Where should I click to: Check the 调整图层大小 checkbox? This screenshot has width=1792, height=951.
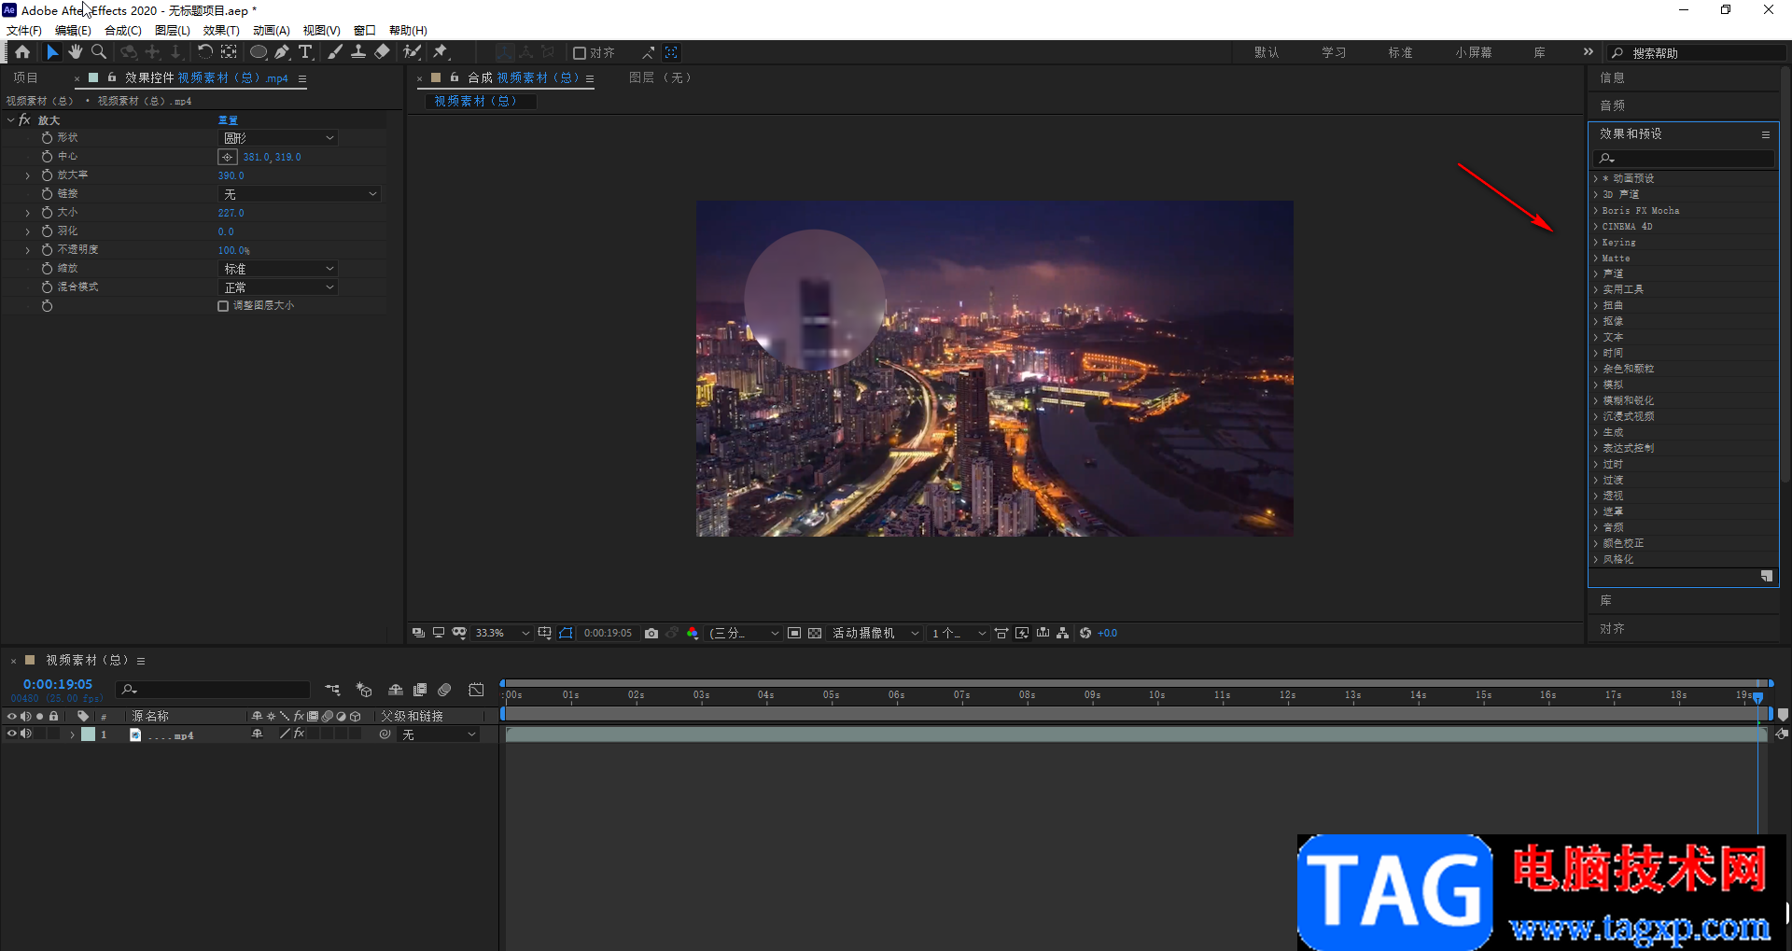pos(223,306)
